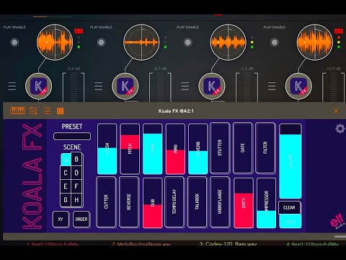This screenshot has height=260, width=346.
Task: Open the keyboard icon in Koala FX title bar
Action: 17,110
